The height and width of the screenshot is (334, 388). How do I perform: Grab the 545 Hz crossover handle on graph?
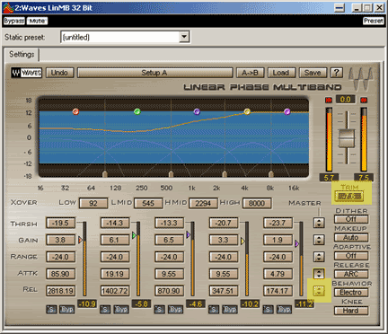click(171, 174)
